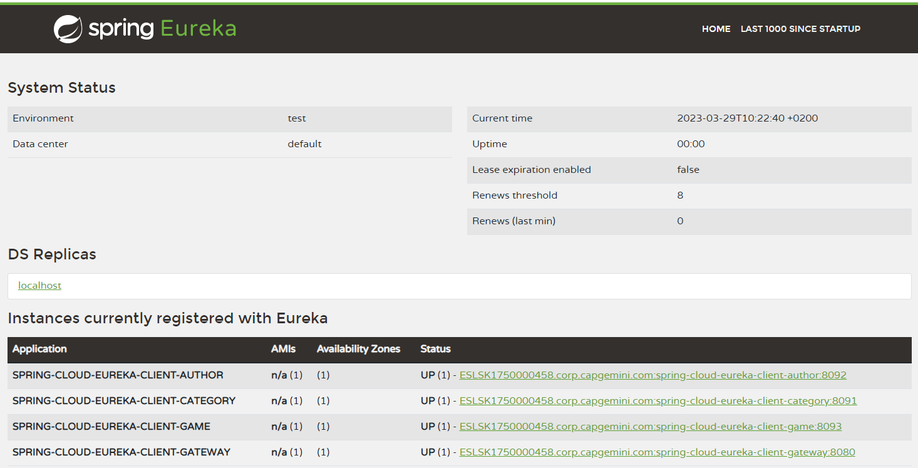Click the Current time value

(x=747, y=118)
